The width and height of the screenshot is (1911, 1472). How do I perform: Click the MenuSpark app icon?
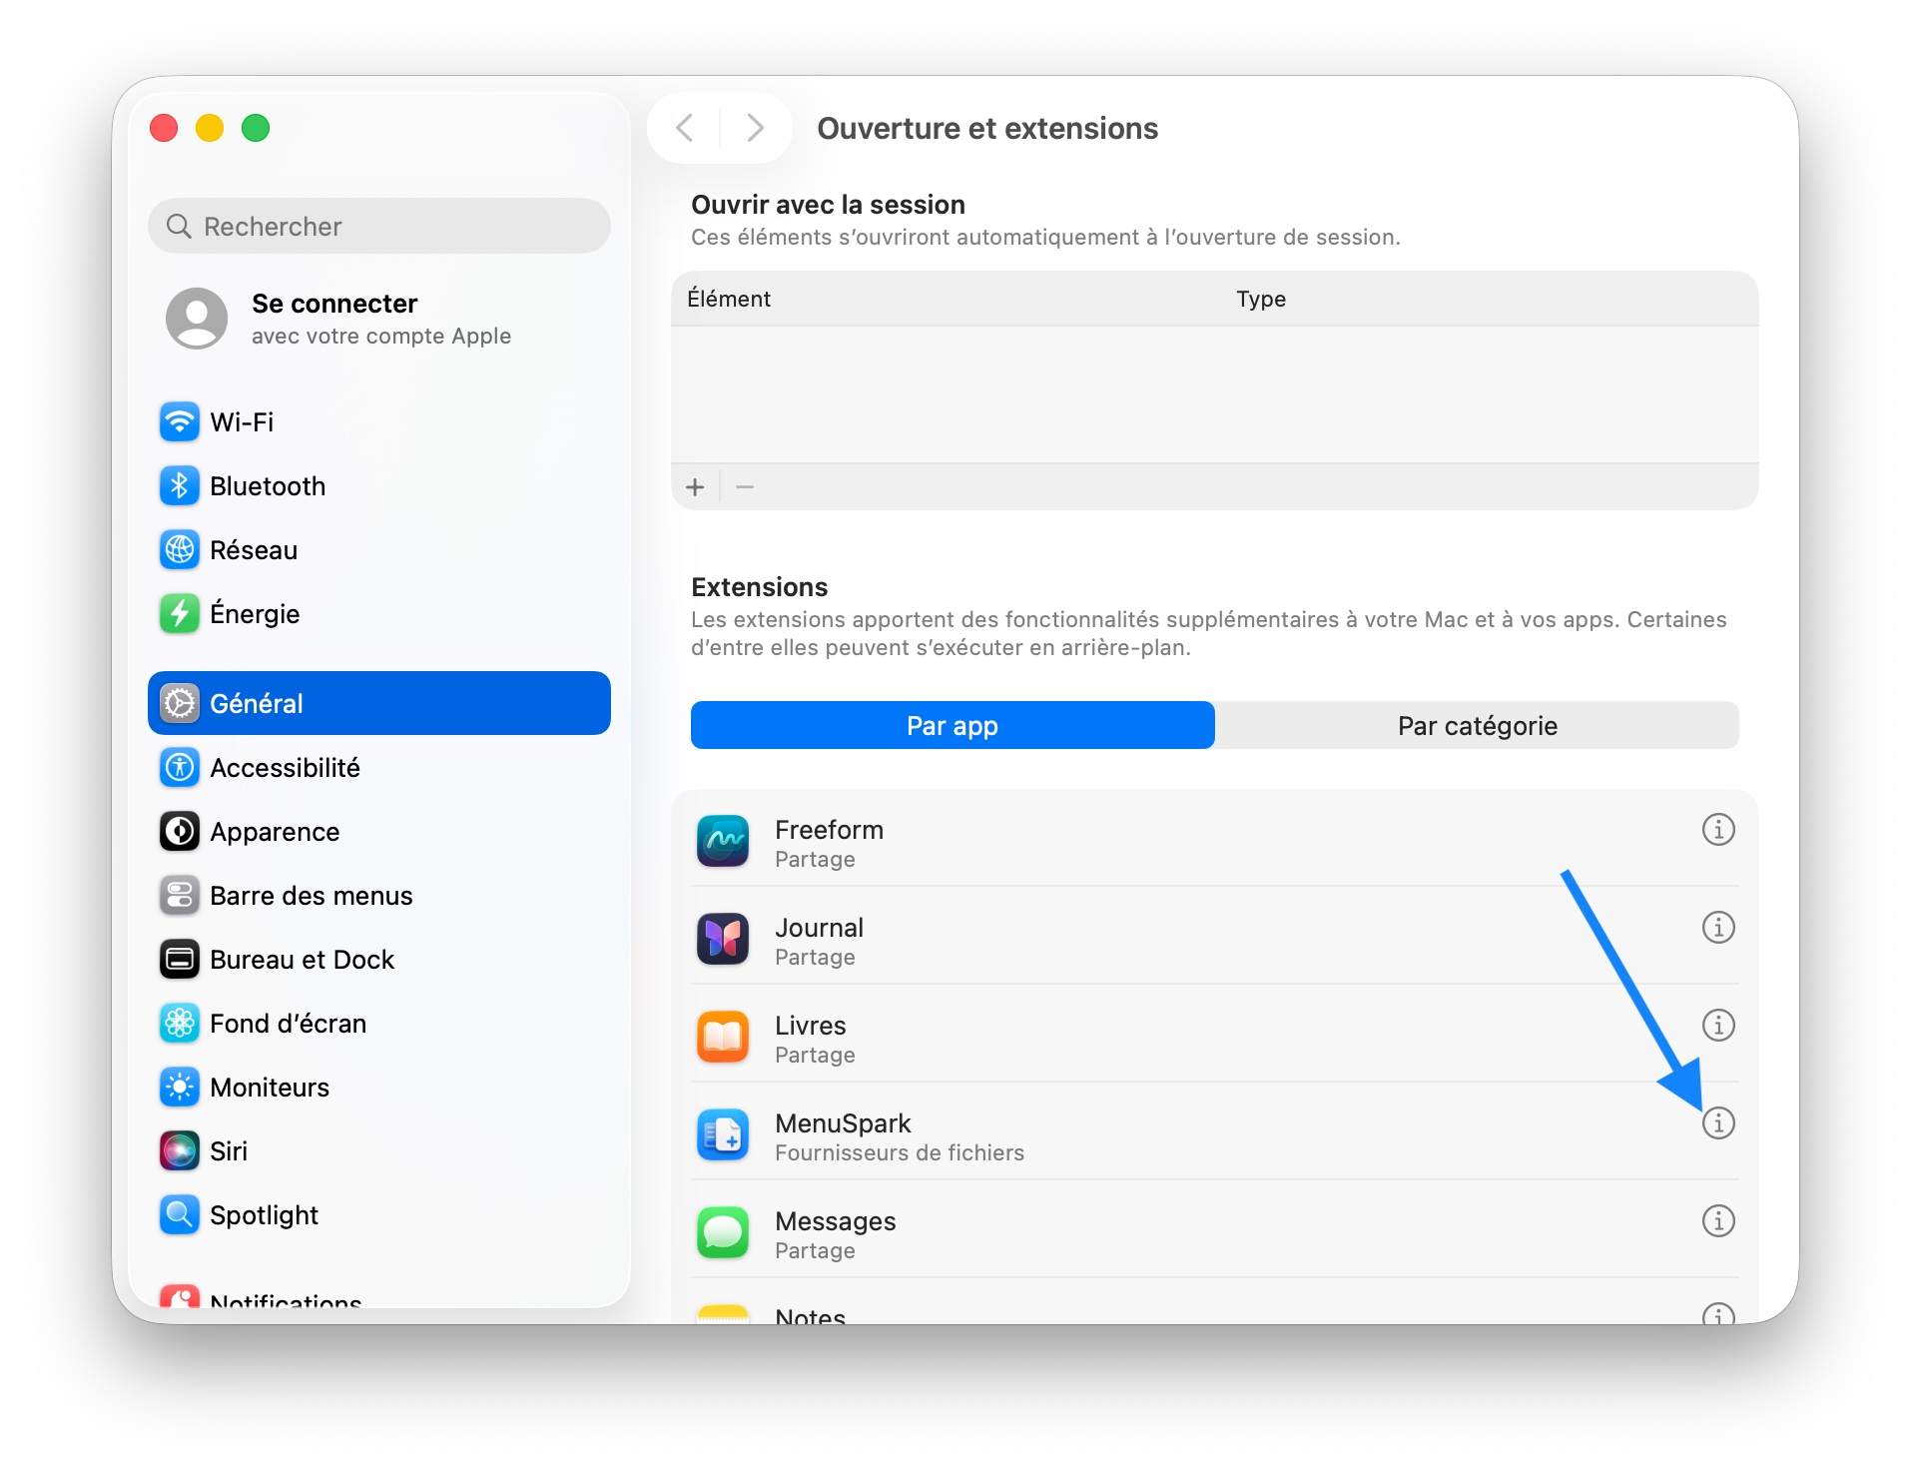723,1135
